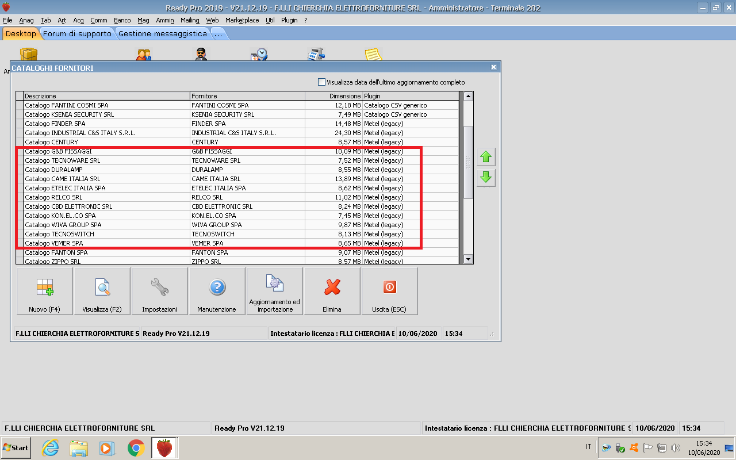Select row Catalogo FINDER SPA
The height and width of the screenshot is (460, 736).
pyautogui.click(x=237, y=124)
